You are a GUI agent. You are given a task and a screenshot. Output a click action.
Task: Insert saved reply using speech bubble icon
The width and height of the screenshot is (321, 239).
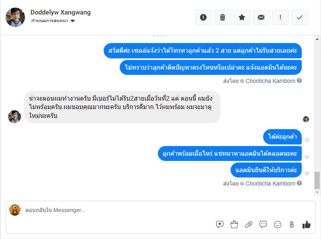(x=263, y=225)
